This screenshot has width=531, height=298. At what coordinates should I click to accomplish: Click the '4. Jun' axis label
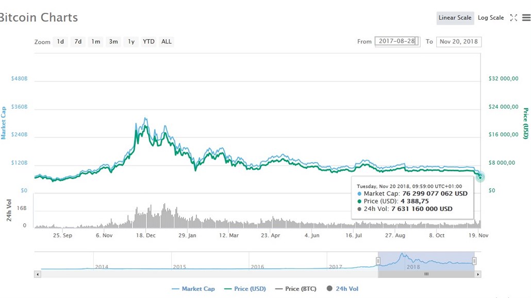312,235
